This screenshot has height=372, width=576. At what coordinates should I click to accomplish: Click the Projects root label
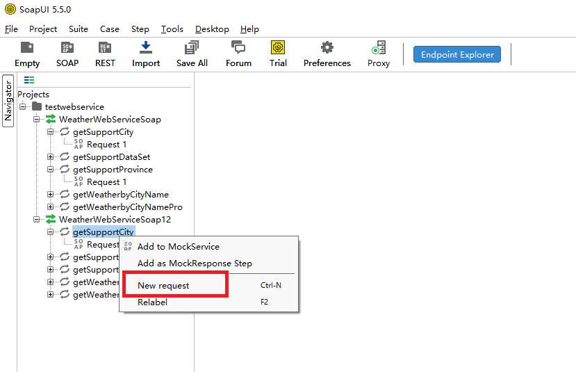point(33,94)
